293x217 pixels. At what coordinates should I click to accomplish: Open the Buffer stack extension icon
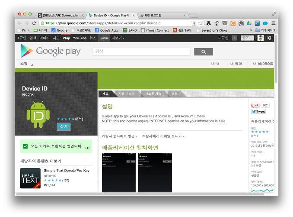click(x=209, y=23)
